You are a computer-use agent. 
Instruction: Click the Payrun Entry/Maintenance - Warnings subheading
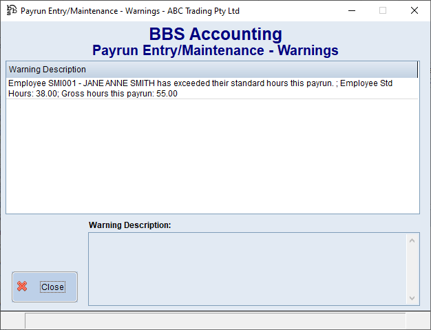(215, 50)
